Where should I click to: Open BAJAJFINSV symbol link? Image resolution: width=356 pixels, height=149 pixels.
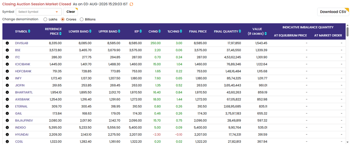(24, 121)
